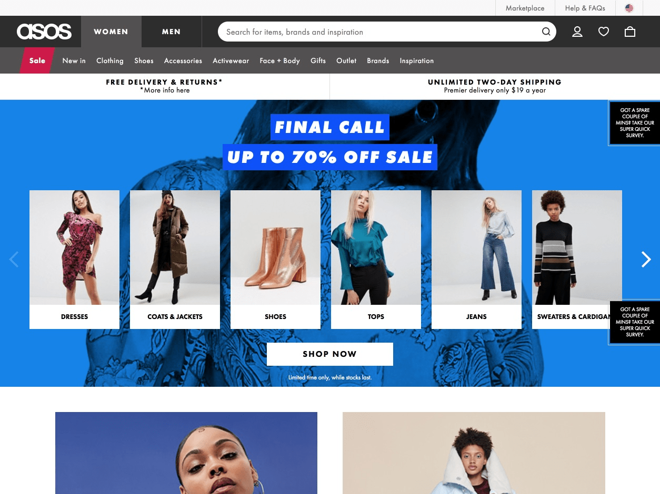Viewport: 660px width, 494px height.
Task: Open the My Account profile icon
Action: click(x=577, y=32)
